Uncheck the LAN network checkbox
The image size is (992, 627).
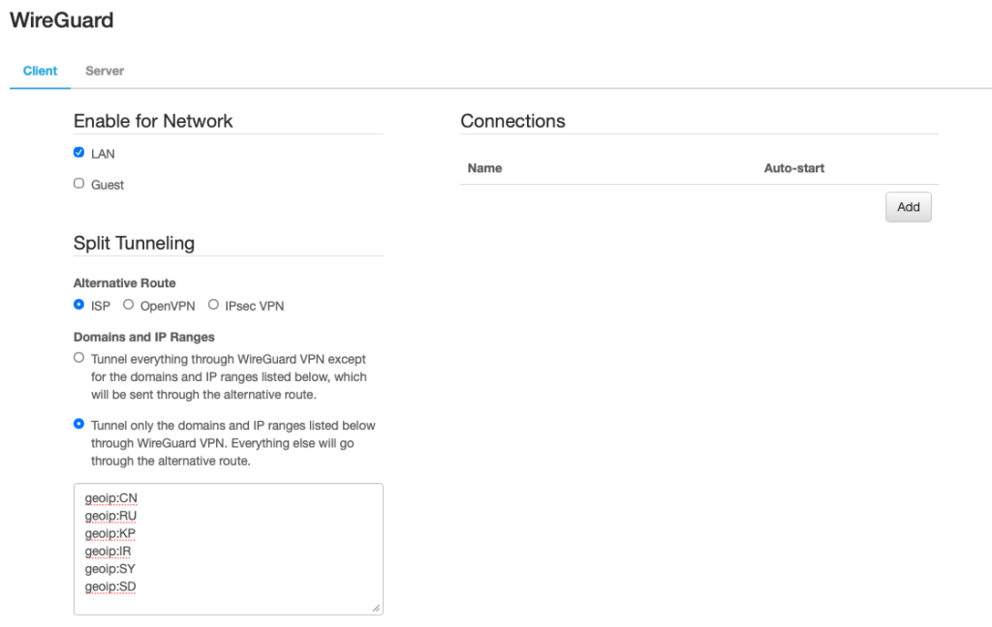(79, 153)
